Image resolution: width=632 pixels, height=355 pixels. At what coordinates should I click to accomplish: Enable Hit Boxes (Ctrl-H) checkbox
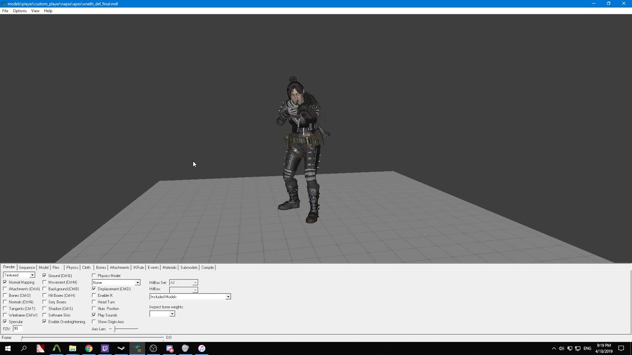pos(44,295)
